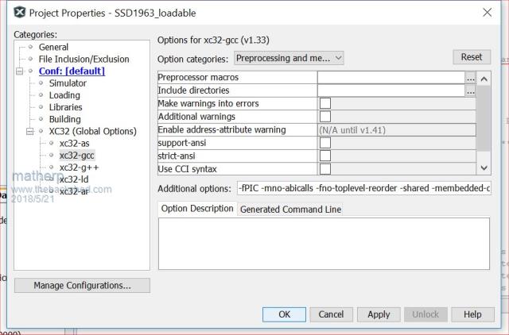Close the Project Properties dialog
This screenshot has width=509, height=335.
point(487,13)
